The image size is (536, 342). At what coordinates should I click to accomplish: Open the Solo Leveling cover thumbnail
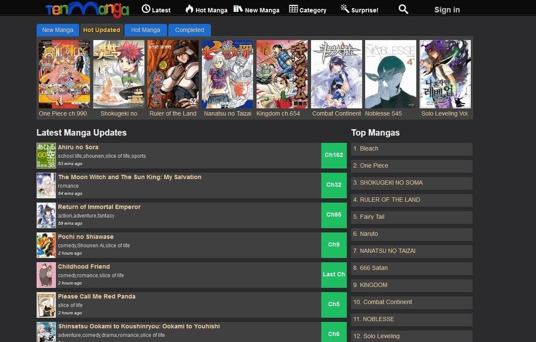click(445, 74)
